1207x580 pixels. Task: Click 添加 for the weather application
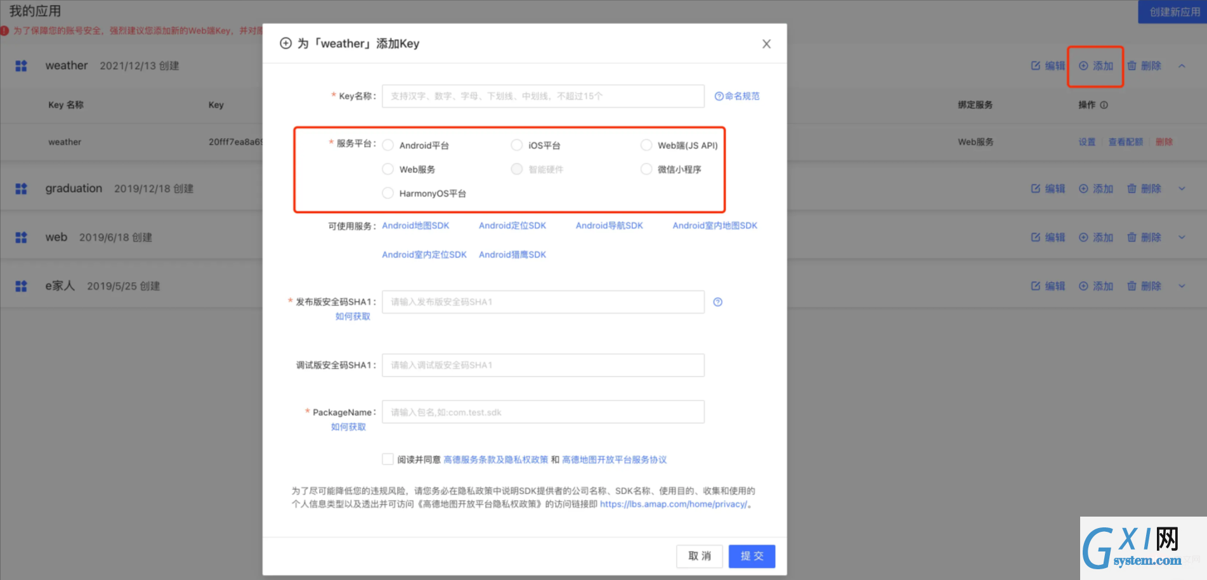tap(1096, 66)
